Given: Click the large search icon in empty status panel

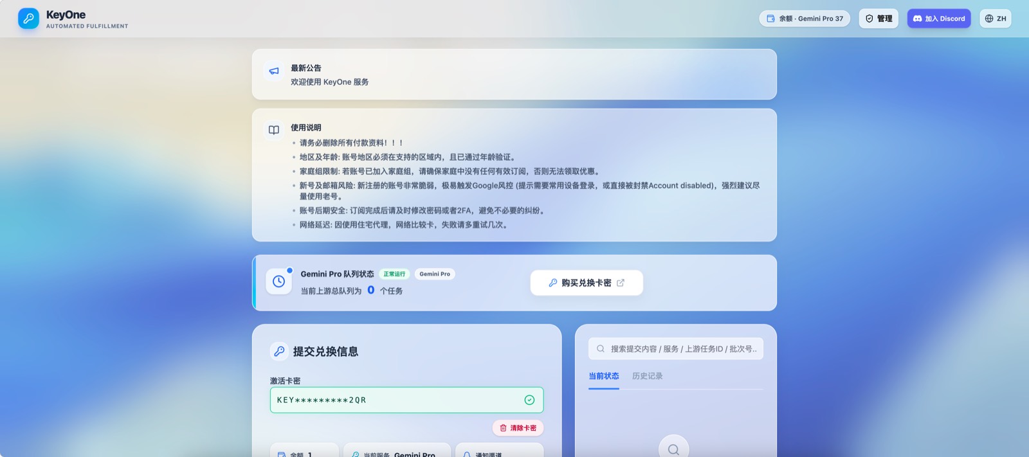Looking at the screenshot, I should point(673,449).
